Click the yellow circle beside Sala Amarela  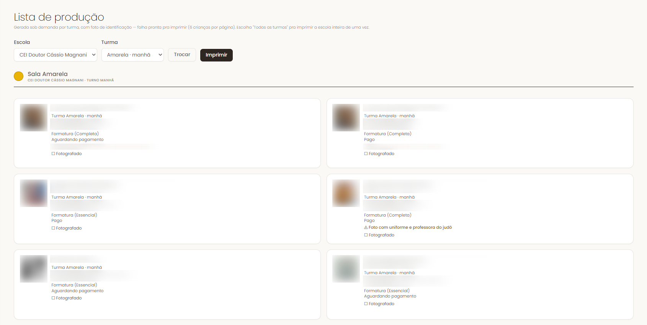coord(19,76)
